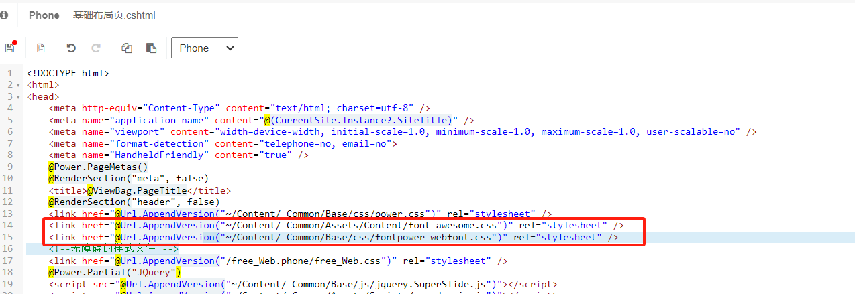Click the document file icon in toolbar
This screenshot has width=855, height=294.
[41, 48]
